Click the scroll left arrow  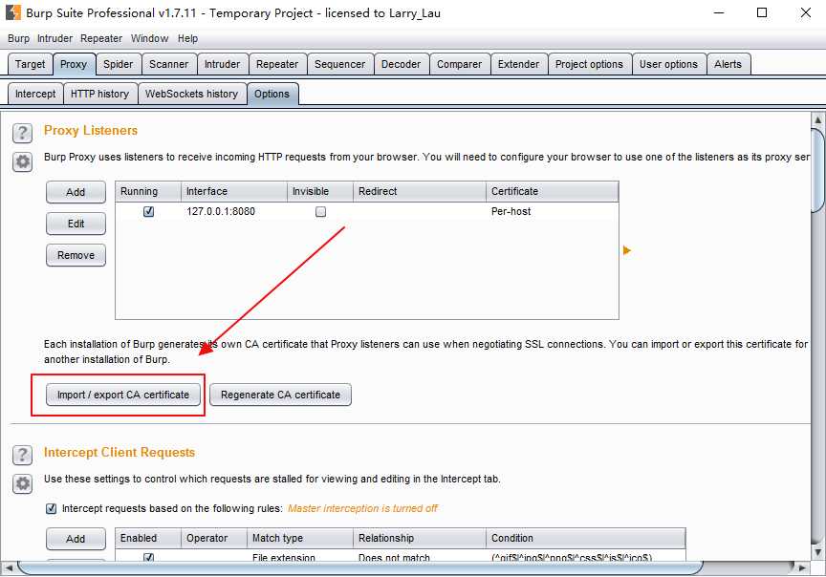(x=9, y=567)
